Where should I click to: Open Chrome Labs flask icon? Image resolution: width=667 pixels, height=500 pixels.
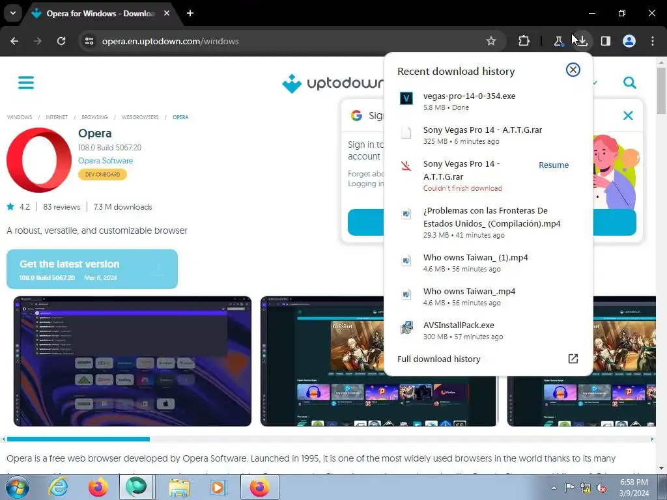pyautogui.click(x=558, y=41)
